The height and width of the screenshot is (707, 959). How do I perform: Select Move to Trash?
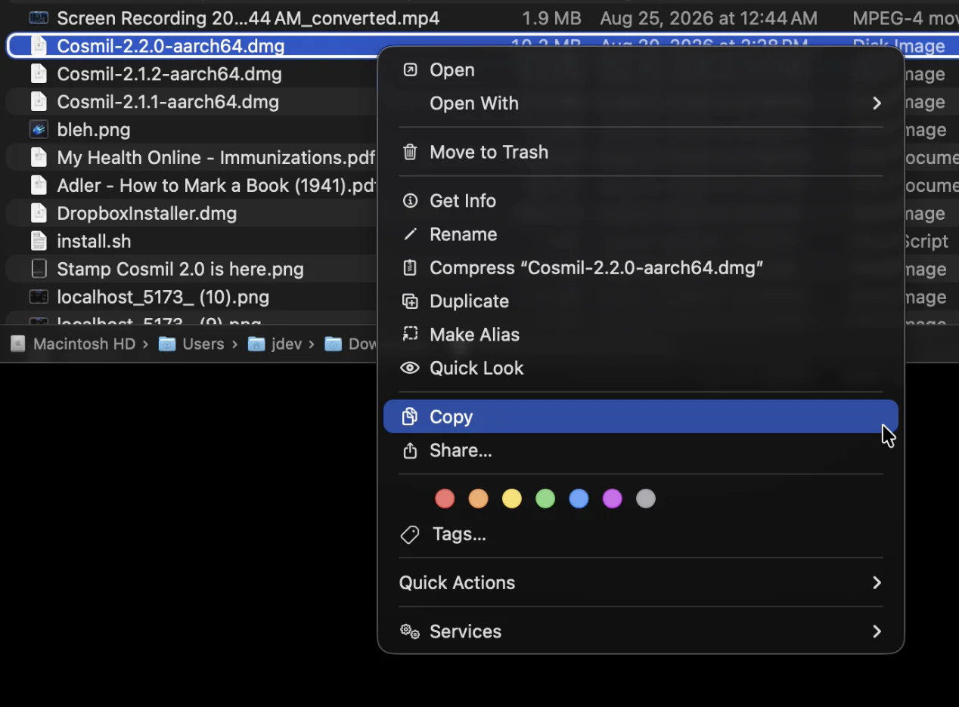pos(641,152)
